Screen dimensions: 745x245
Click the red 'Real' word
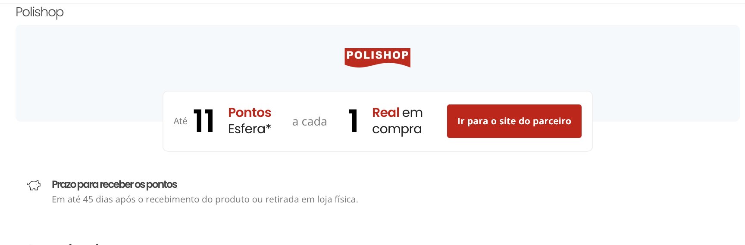click(385, 113)
